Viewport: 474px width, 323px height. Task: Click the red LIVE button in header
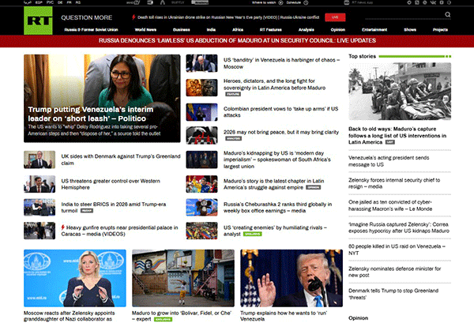tap(336, 16)
